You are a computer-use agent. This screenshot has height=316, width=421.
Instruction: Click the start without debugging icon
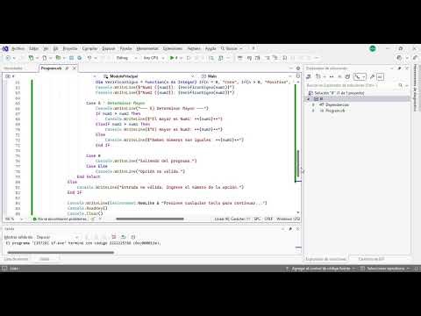pos(189,58)
